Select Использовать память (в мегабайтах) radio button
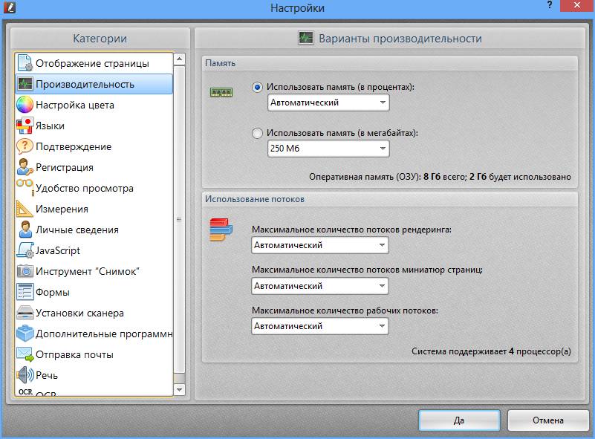The image size is (595, 439). [x=258, y=134]
